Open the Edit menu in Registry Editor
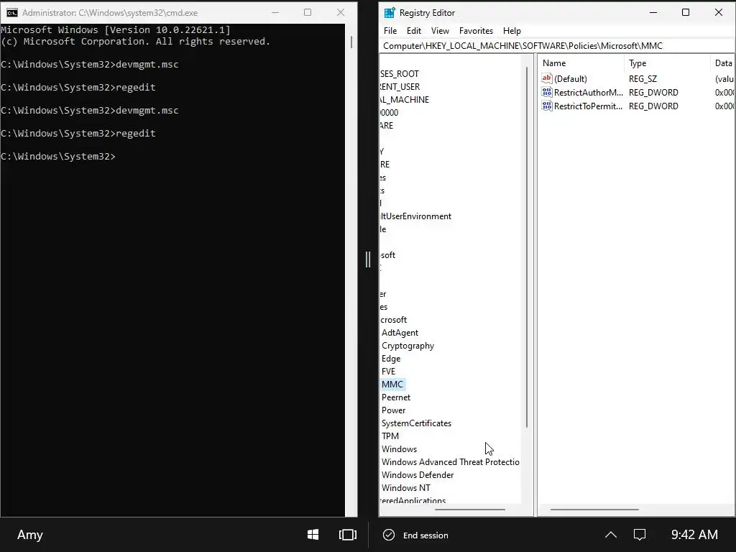The height and width of the screenshot is (552, 736). tap(413, 30)
